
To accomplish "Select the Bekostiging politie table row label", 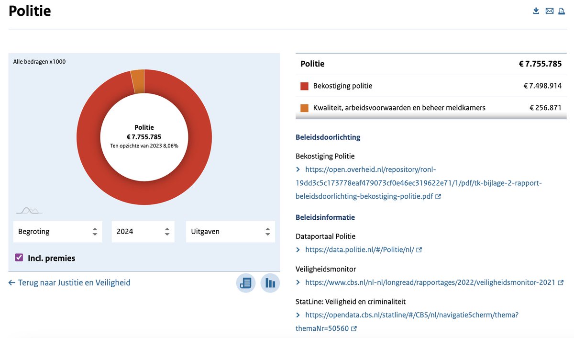I will (342, 86).
